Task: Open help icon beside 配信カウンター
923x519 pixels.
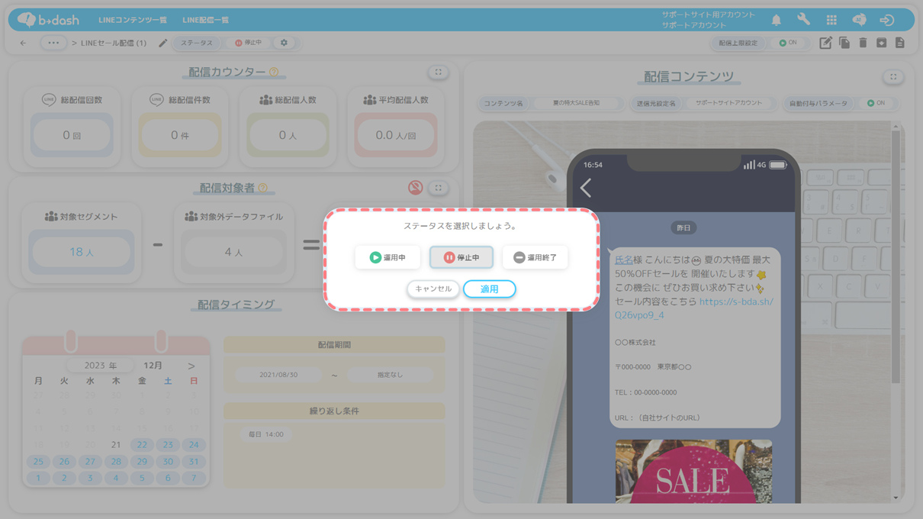Action: click(x=274, y=72)
